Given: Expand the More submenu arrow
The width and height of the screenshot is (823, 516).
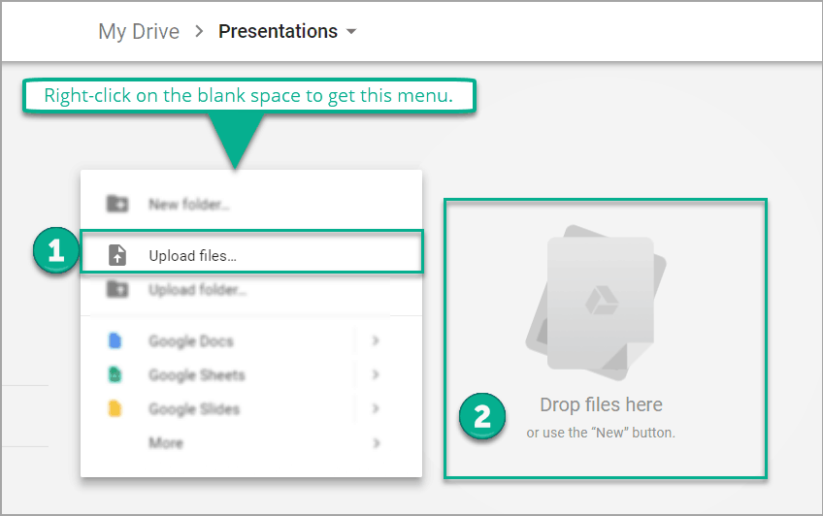Looking at the screenshot, I should (x=376, y=443).
